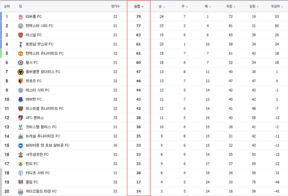Open the 웨스트햄 유나이티드 FC team link

coord(45,109)
